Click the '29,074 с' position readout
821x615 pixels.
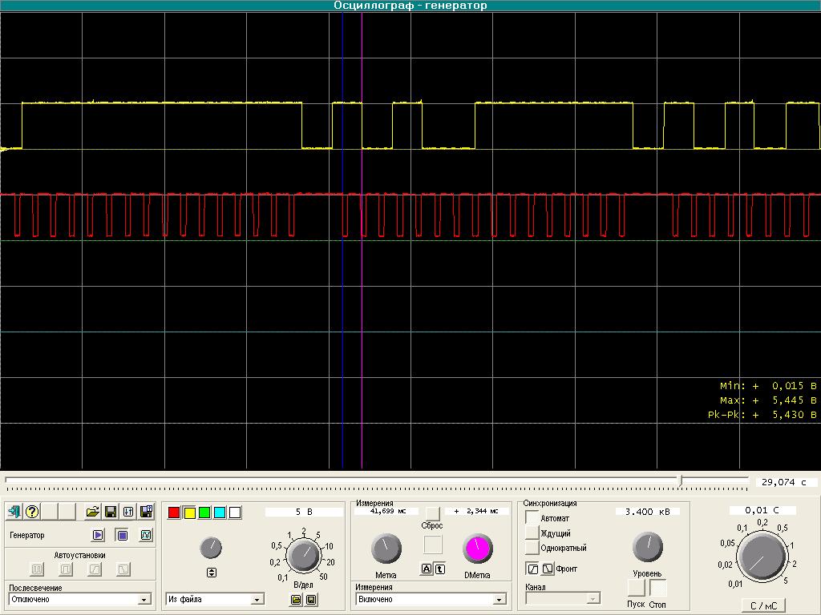click(x=784, y=482)
